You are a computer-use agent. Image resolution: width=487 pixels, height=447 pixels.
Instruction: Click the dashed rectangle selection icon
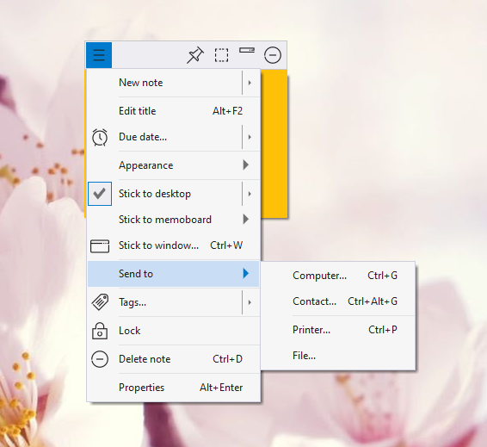tap(221, 55)
